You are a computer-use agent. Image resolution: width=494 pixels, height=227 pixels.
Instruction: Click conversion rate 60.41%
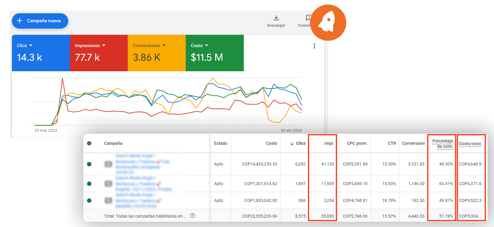pyautogui.click(x=446, y=183)
